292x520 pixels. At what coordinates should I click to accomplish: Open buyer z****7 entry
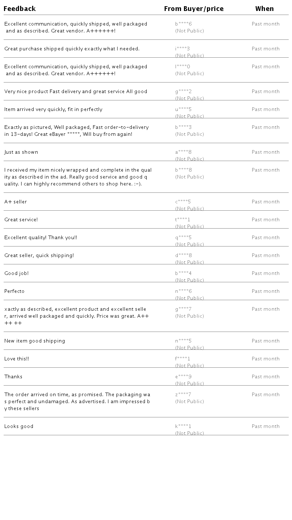point(183,395)
